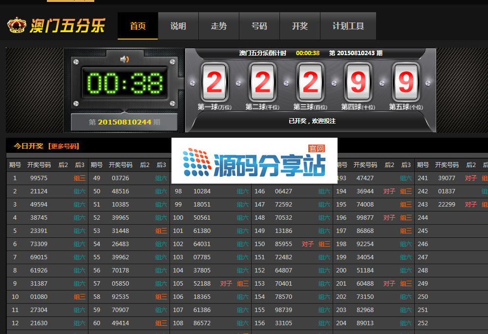
Task: Click the fifth ball (个位) number
Action: click(405, 83)
